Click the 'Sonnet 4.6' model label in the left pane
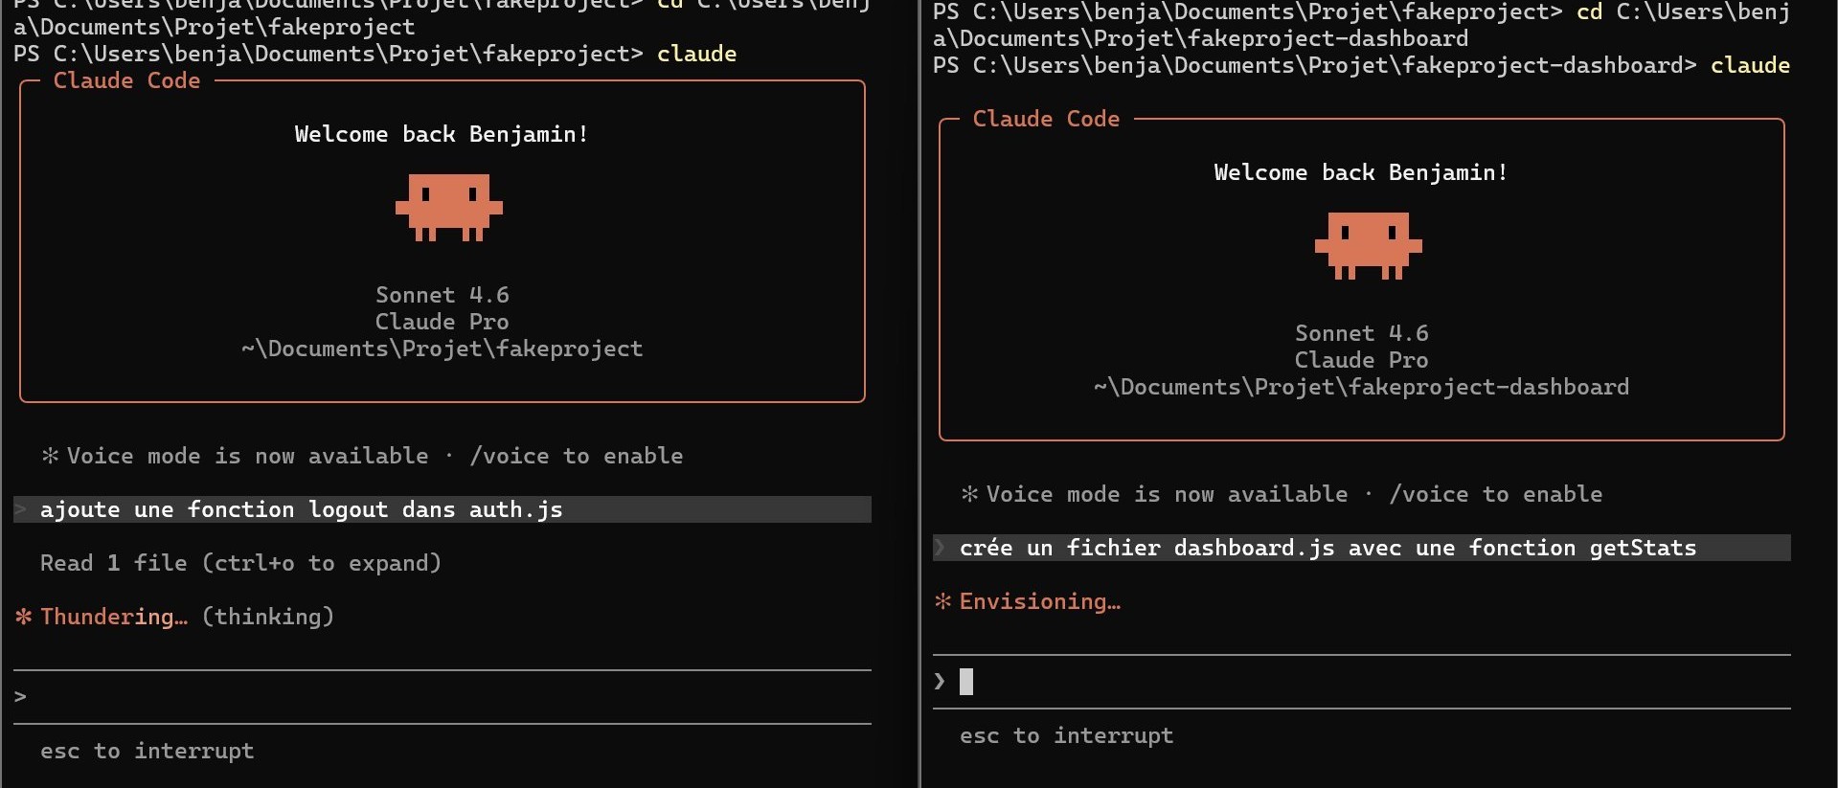 click(x=442, y=295)
